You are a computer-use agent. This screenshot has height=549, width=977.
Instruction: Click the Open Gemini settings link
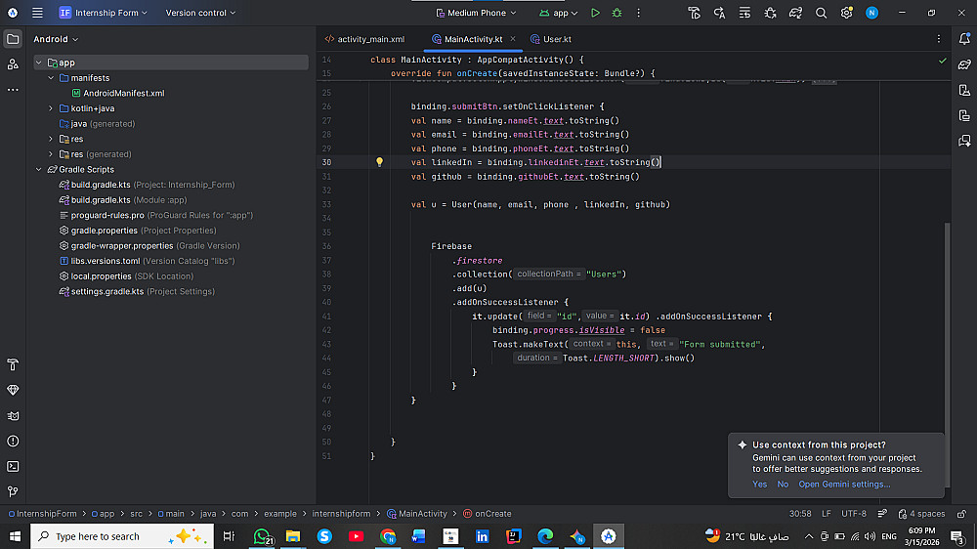tap(844, 485)
